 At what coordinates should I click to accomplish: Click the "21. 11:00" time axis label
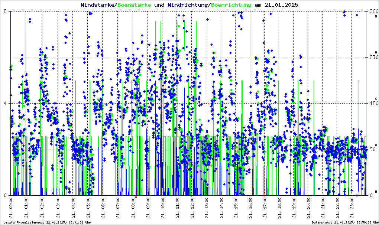coord(177,208)
